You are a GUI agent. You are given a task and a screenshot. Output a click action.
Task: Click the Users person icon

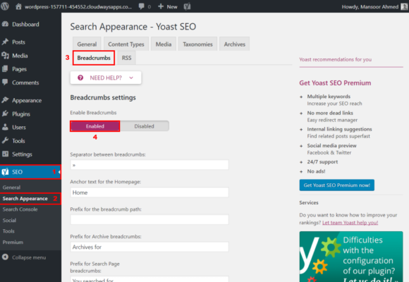pyautogui.click(x=5, y=127)
